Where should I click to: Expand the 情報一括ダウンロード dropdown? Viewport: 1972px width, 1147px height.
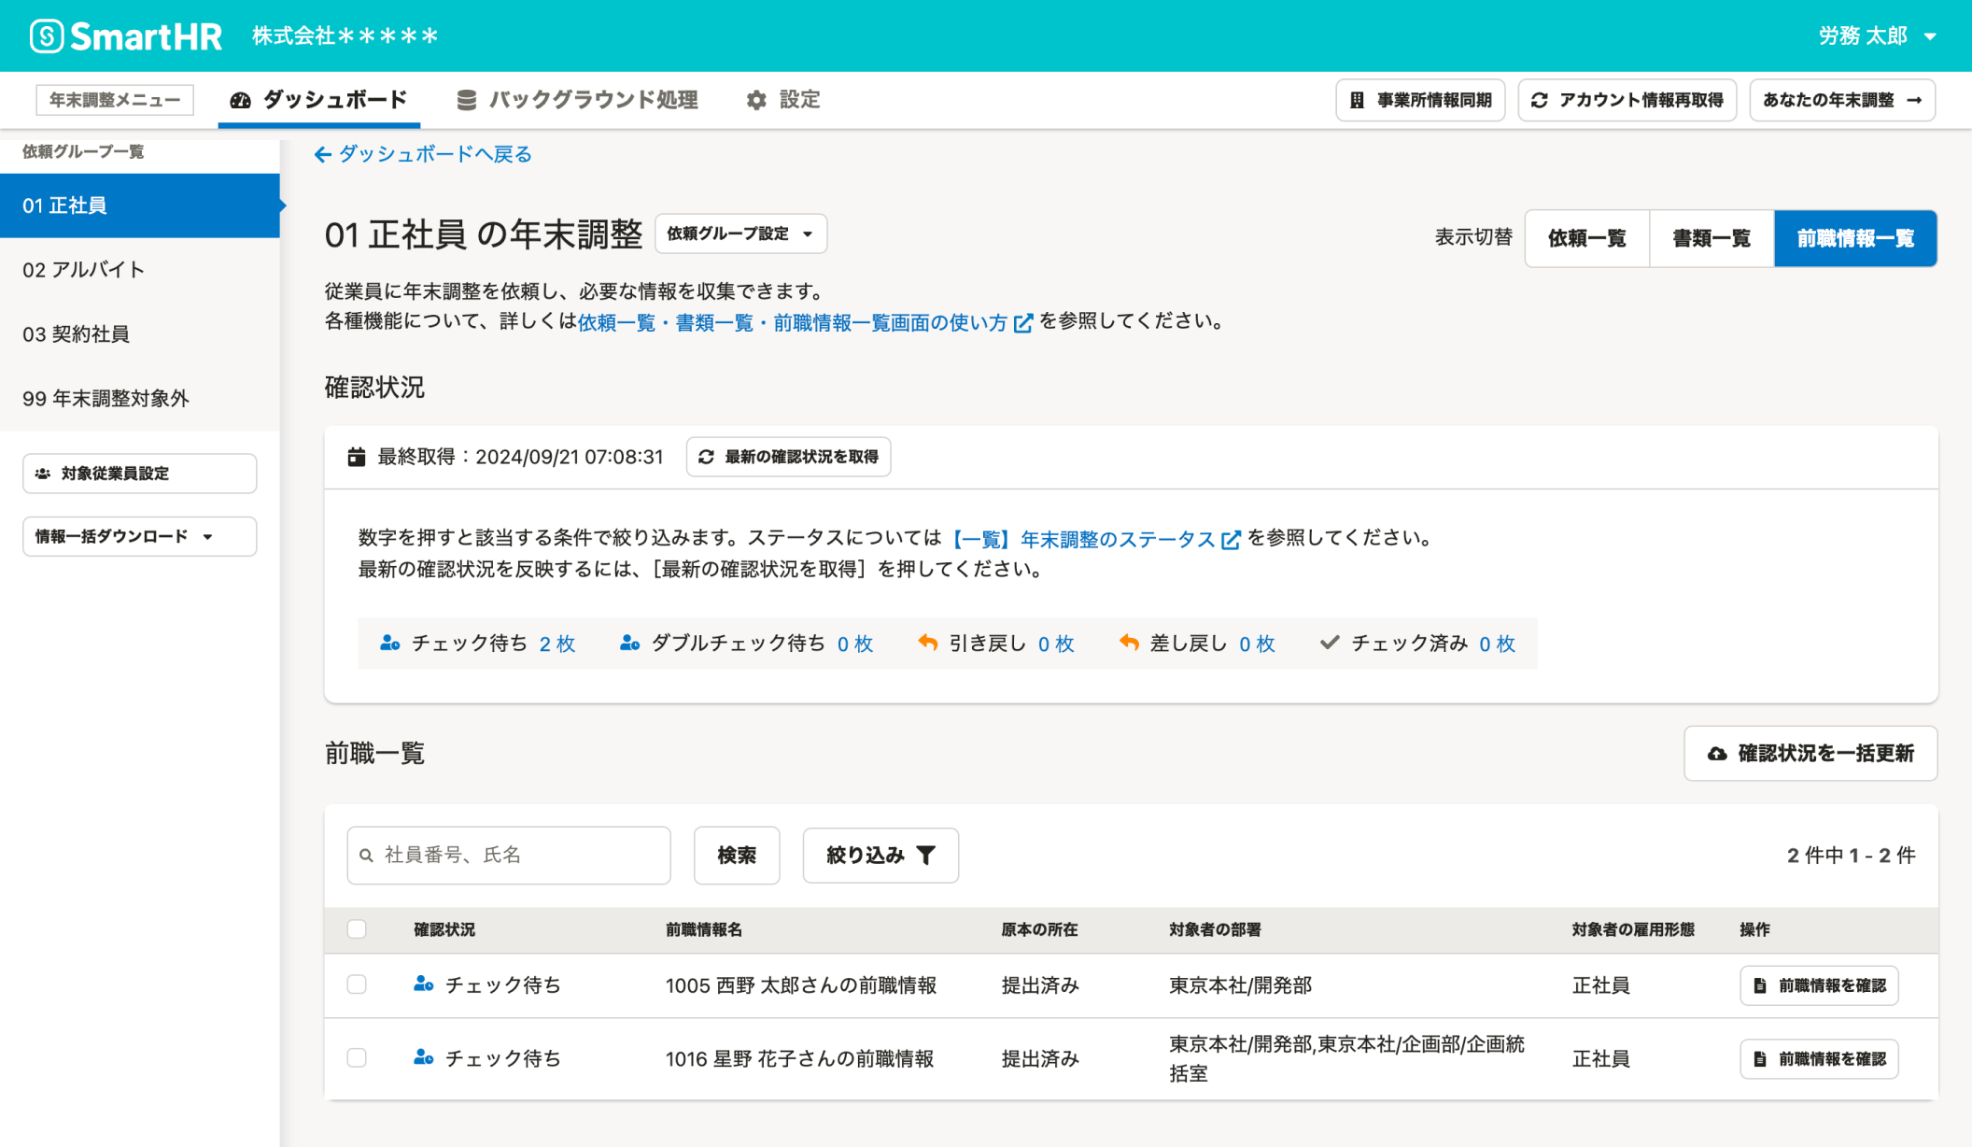139,536
